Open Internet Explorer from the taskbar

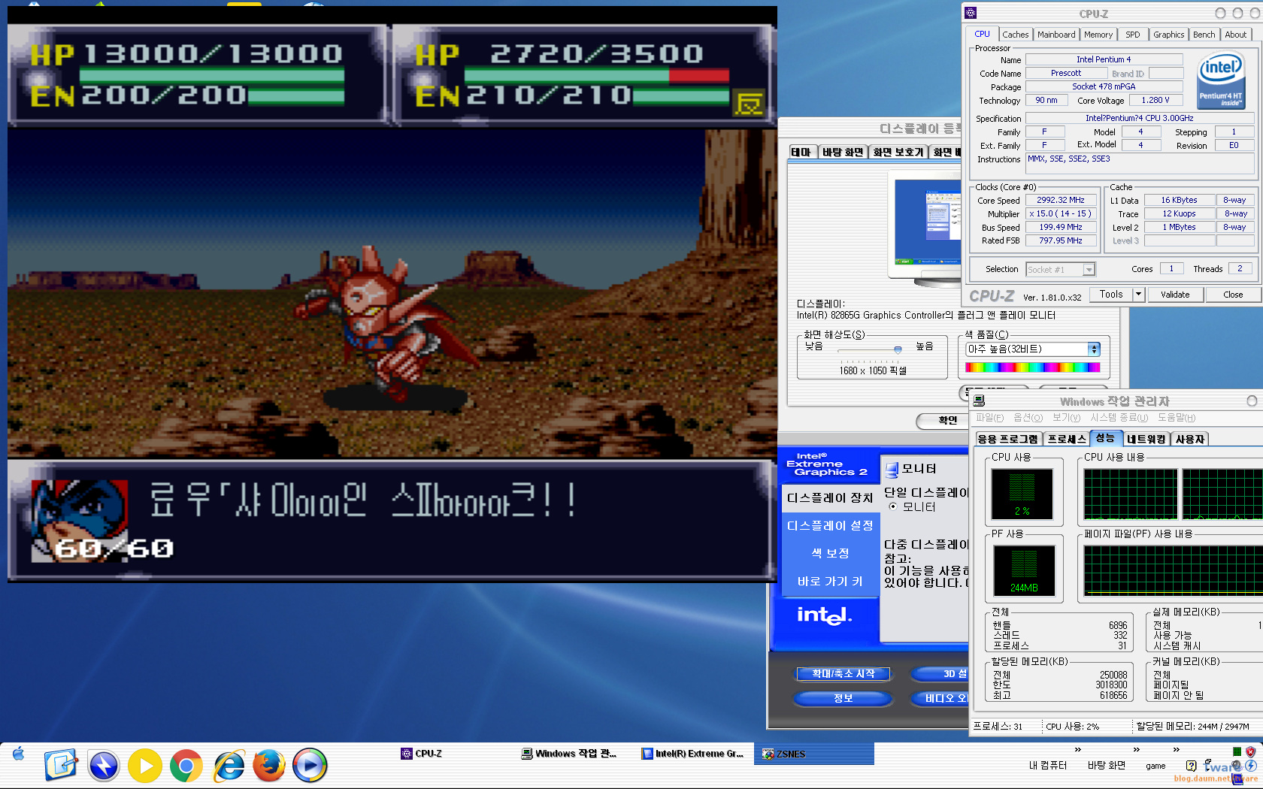point(229,766)
